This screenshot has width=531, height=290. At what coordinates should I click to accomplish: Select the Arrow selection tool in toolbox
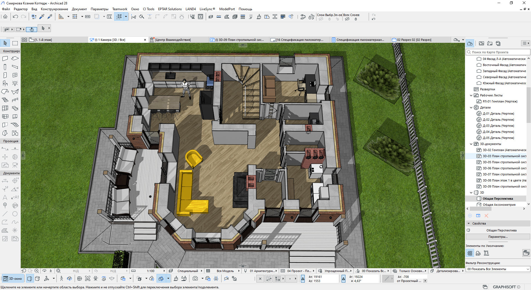click(5, 43)
